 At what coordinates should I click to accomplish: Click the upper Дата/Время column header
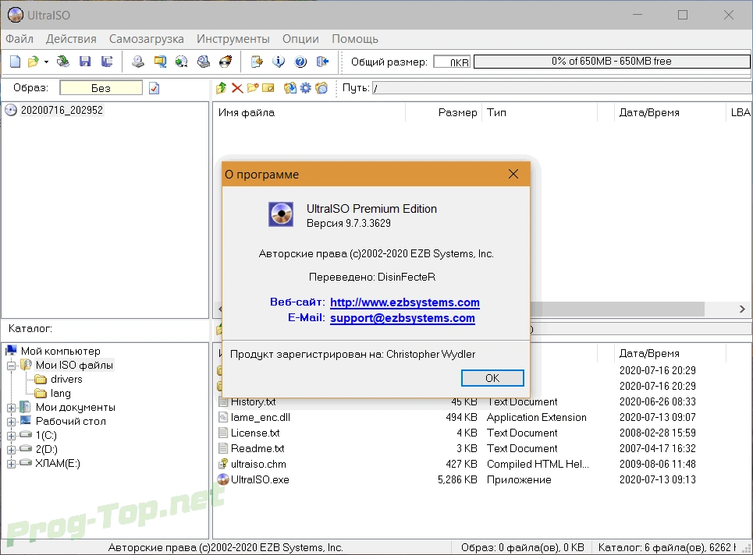(670, 113)
